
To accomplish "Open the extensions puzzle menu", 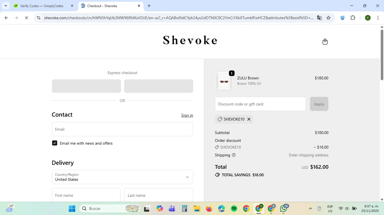I will (353, 18).
